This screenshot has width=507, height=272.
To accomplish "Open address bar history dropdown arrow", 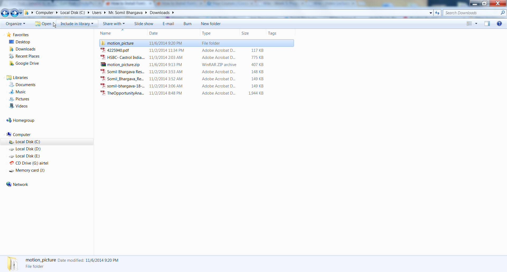I will pos(431,13).
